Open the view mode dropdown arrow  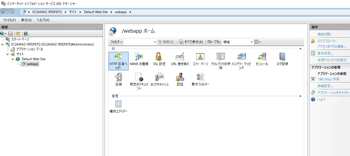click(260, 42)
